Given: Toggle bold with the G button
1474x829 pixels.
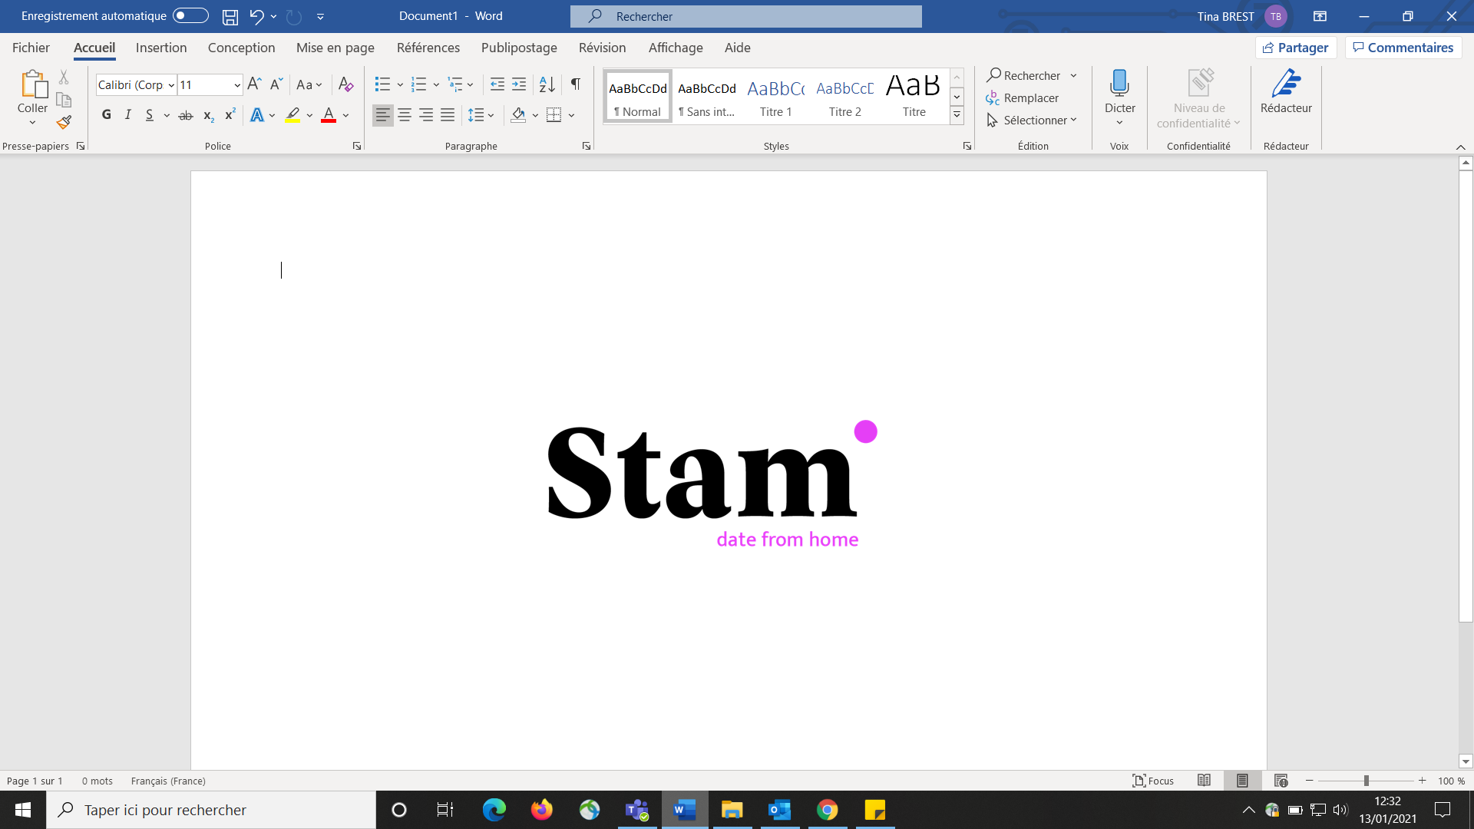Looking at the screenshot, I should tap(107, 115).
